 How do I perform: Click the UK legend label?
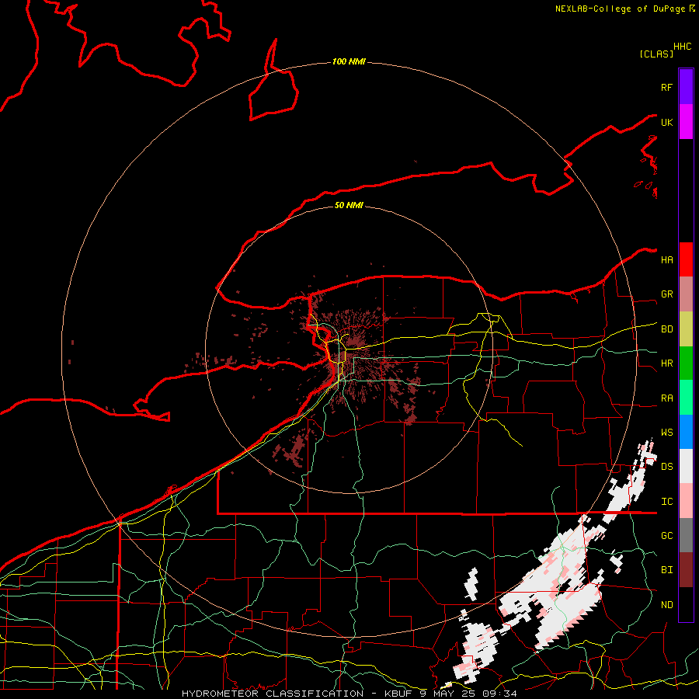(666, 123)
